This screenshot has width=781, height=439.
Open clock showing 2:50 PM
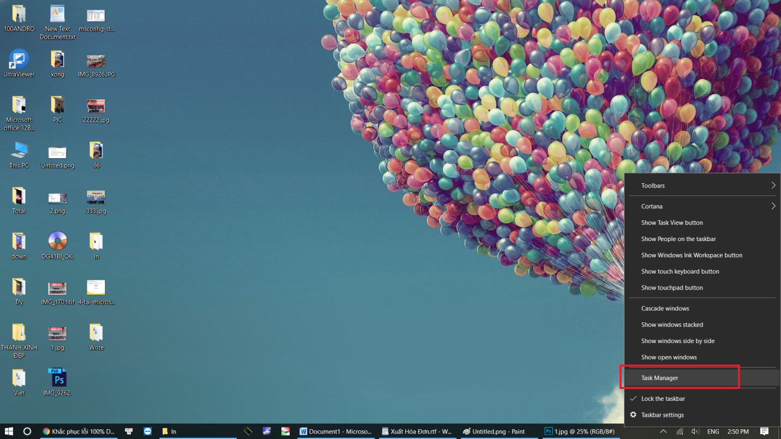click(x=738, y=431)
